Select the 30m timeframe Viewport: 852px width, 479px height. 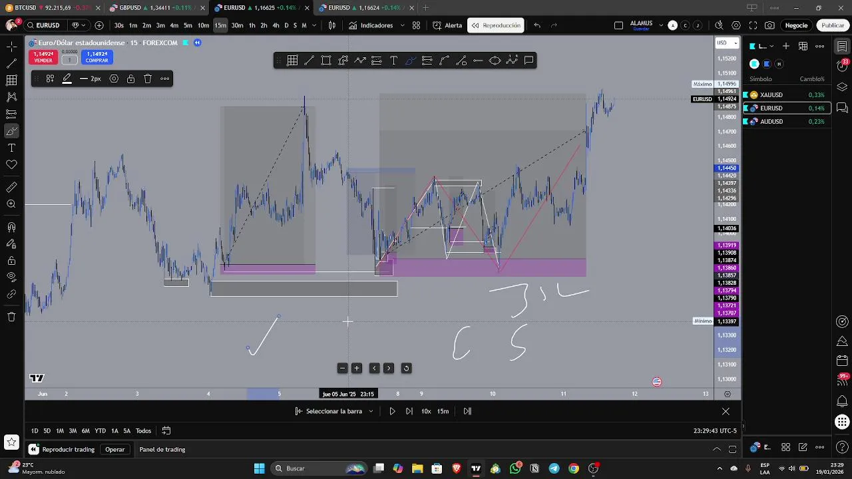click(x=237, y=25)
